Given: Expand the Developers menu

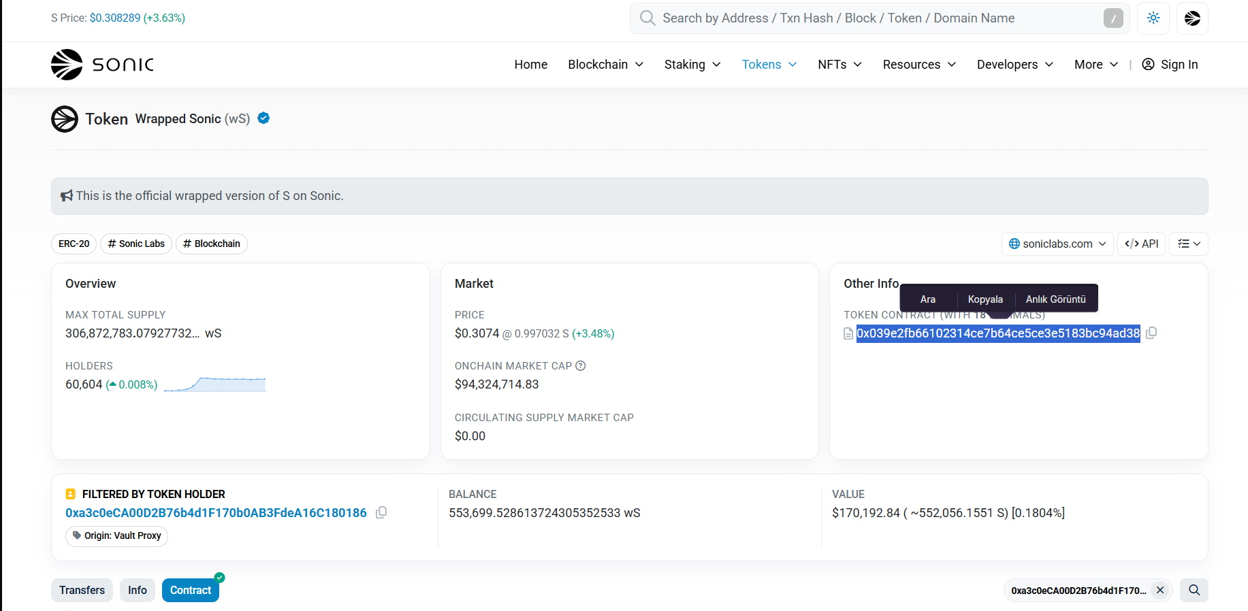Looking at the screenshot, I should point(1015,65).
